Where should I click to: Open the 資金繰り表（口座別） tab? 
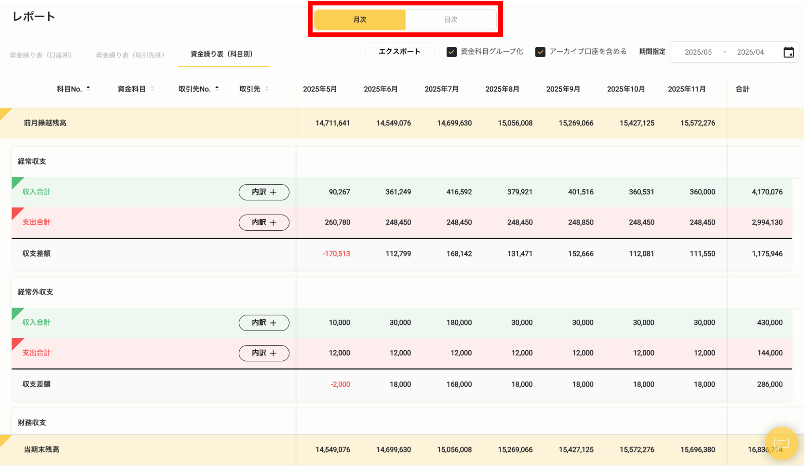[41, 55]
